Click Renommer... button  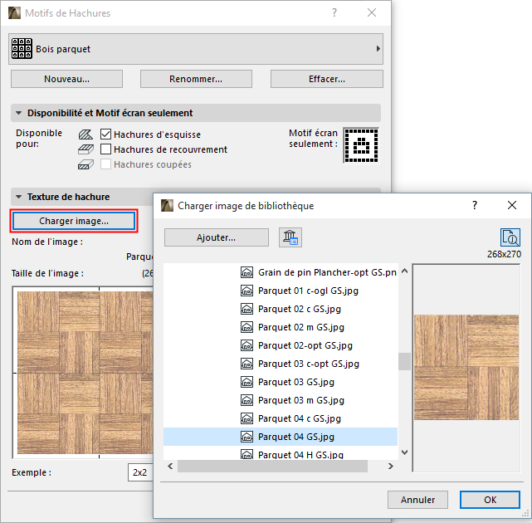tap(196, 79)
